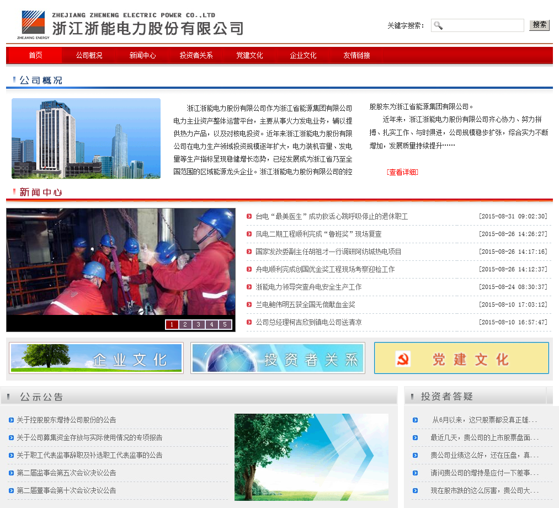This screenshot has height=508, width=559.
Task: Select 投资者关系 in the navigation bar
Action: 196,56
